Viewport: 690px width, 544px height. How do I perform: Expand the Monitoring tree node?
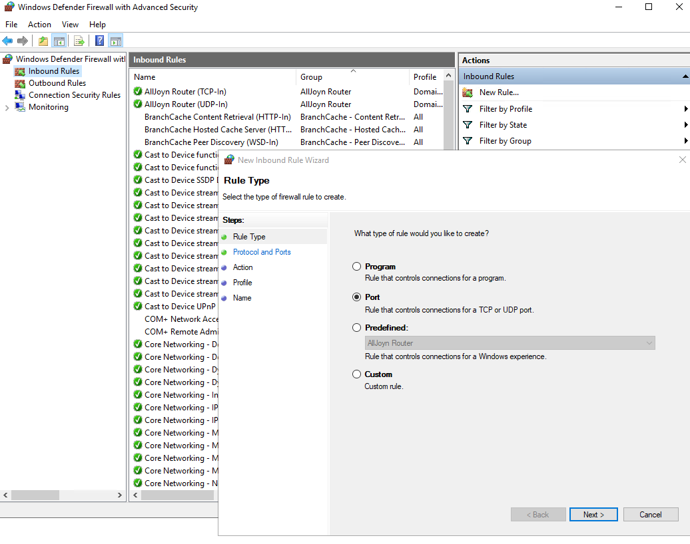[7, 108]
